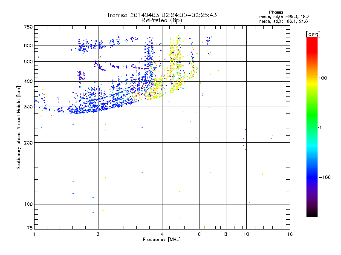The image size is (341, 255).
Task: Select the 'RwPretec (8p)' subtitle
Action: [162, 20]
